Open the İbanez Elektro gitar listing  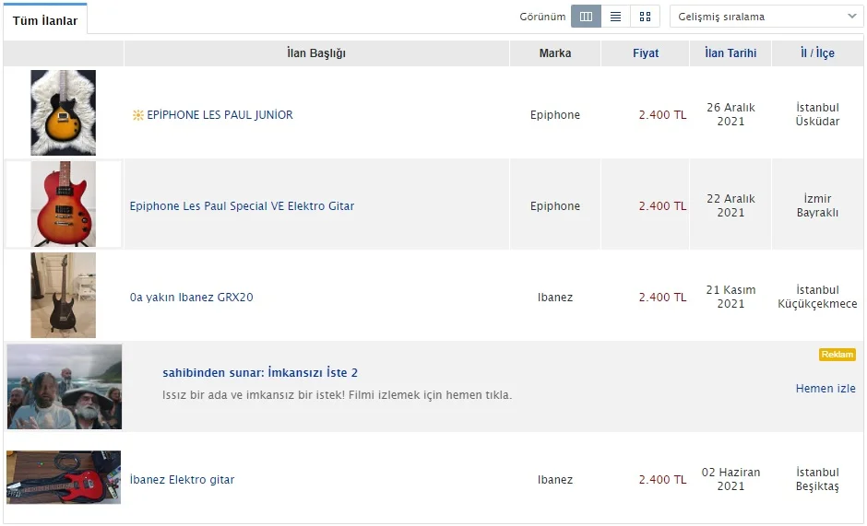[182, 480]
